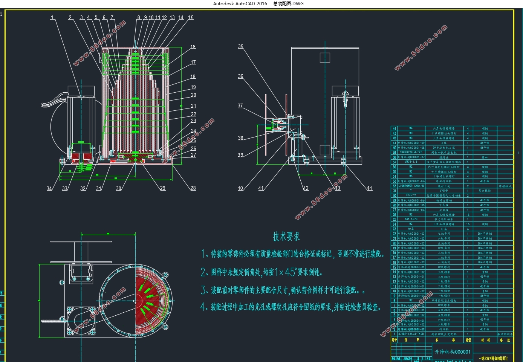The image size is (523, 362).
Task: Click part callout number 1
Action: click(52, 17)
